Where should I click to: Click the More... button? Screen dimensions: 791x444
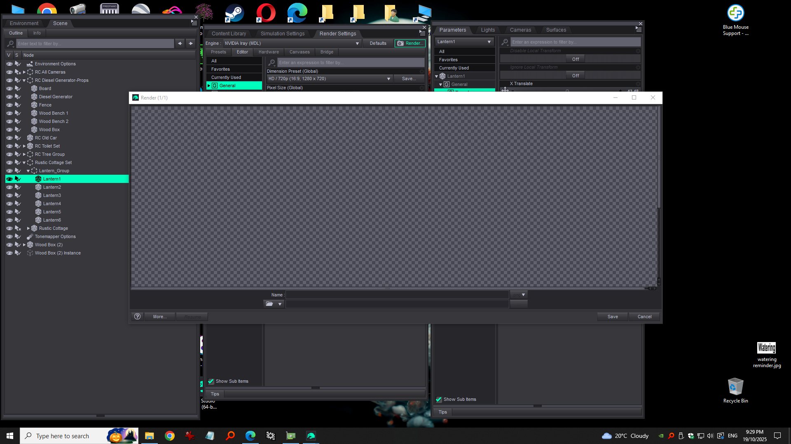click(160, 317)
